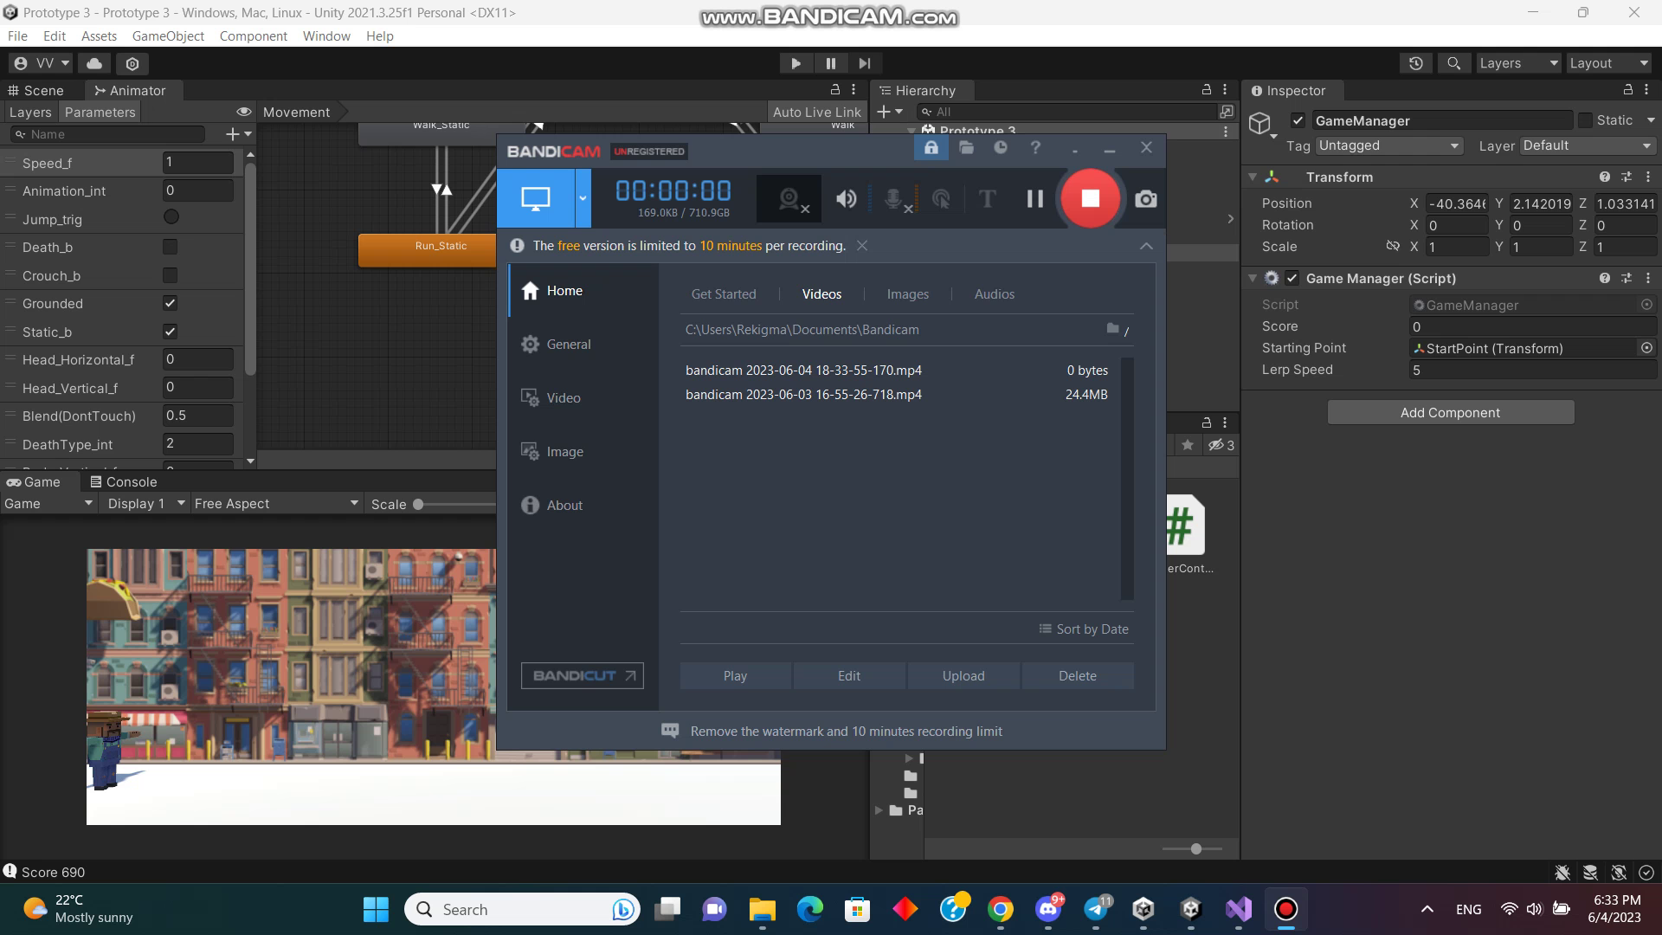Click the Unity search magnifier icon
The width and height of the screenshot is (1662, 935).
click(1454, 63)
